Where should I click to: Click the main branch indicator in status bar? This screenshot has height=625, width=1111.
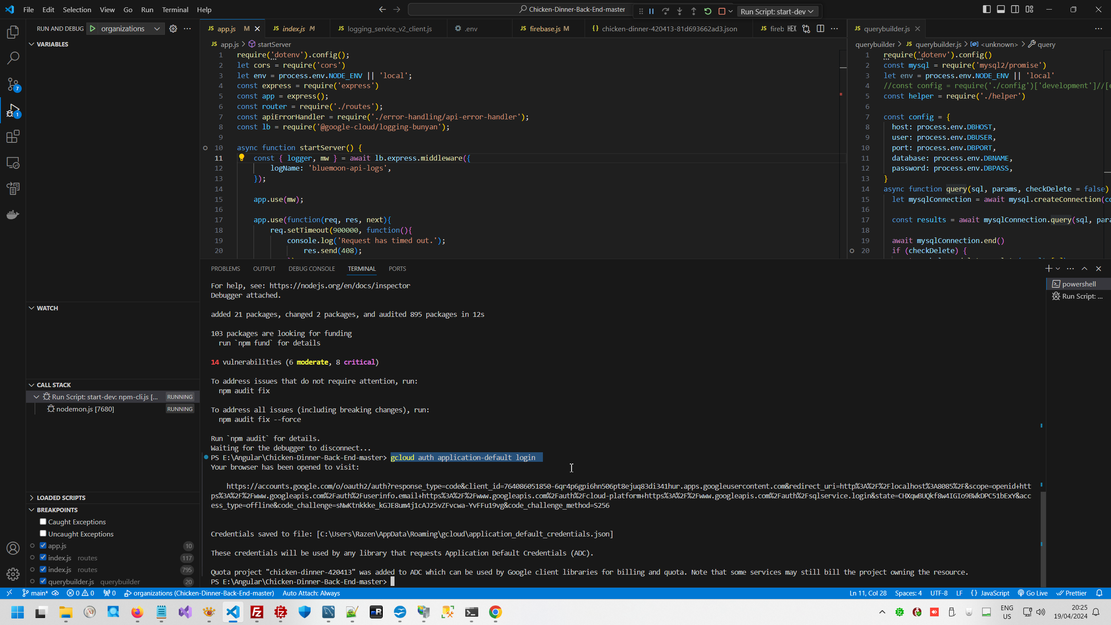click(35, 593)
